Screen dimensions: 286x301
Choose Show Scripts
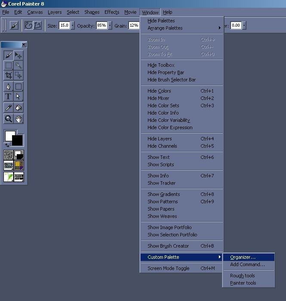tap(181, 164)
